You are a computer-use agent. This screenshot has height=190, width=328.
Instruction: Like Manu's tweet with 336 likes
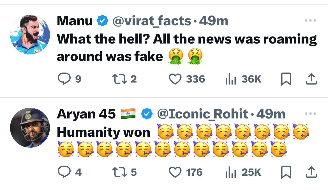[x=176, y=79]
